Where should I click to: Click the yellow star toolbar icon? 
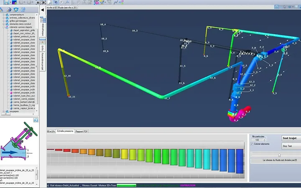point(102,3)
